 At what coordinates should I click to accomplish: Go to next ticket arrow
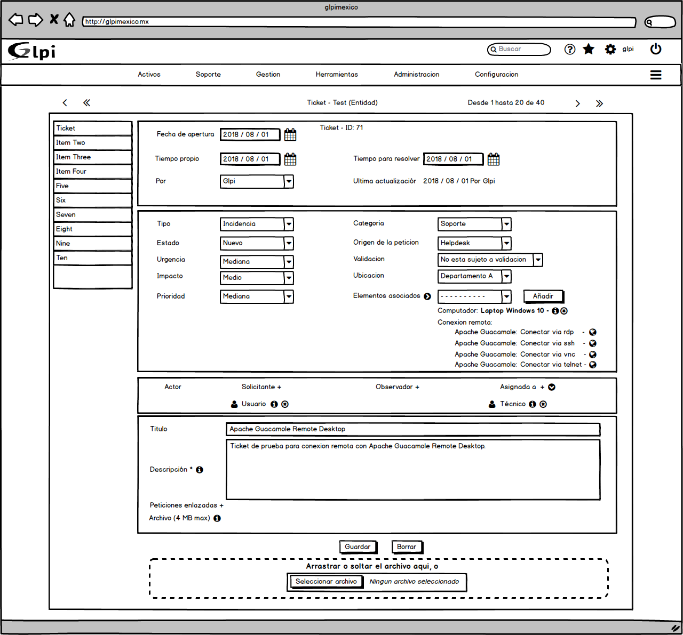(x=577, y=103)
